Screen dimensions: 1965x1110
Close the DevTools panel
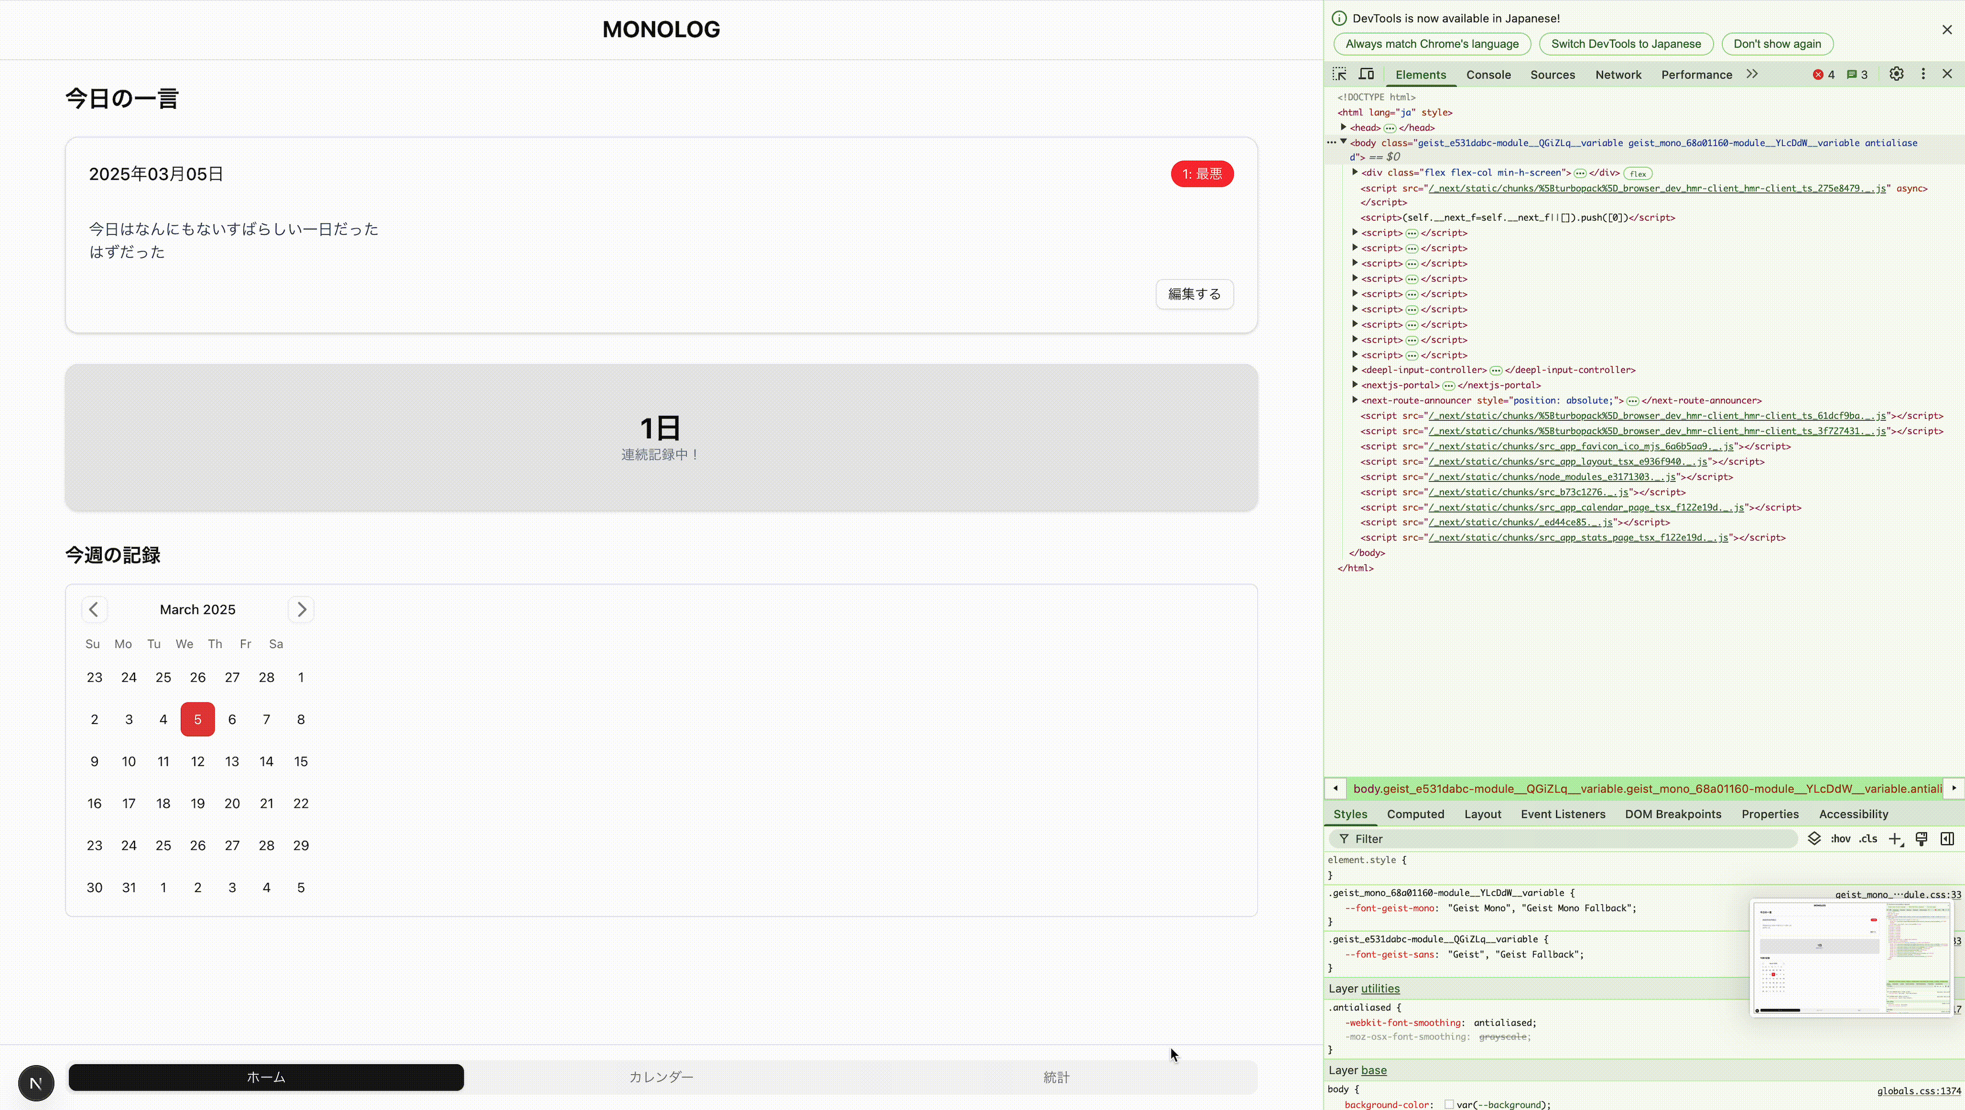pos(1948,74)
